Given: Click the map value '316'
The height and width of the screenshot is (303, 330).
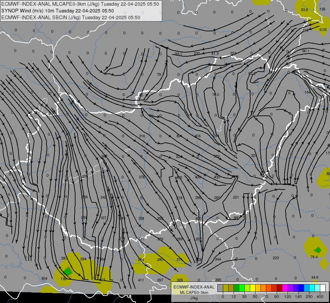Looking at the screenshot, I should (x=142, y=136).
